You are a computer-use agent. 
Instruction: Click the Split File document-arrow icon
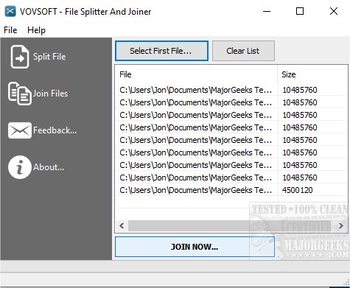(x=20, y=57)
